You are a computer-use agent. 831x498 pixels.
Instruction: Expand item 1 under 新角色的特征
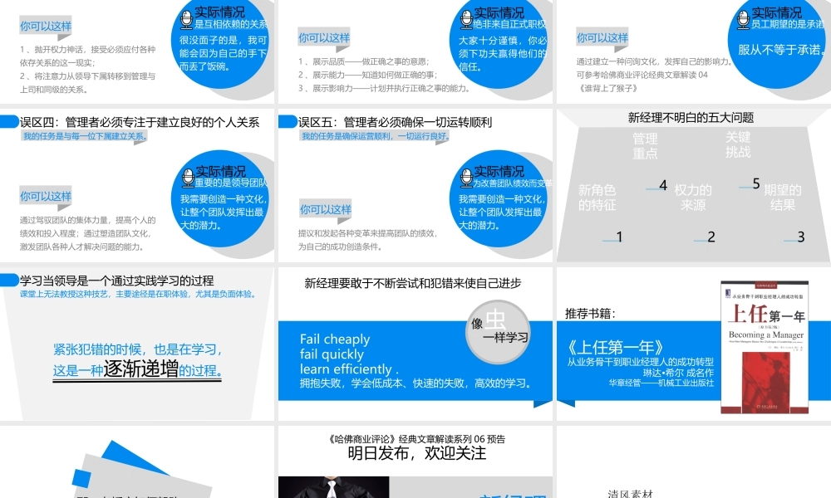pos(618,237)
